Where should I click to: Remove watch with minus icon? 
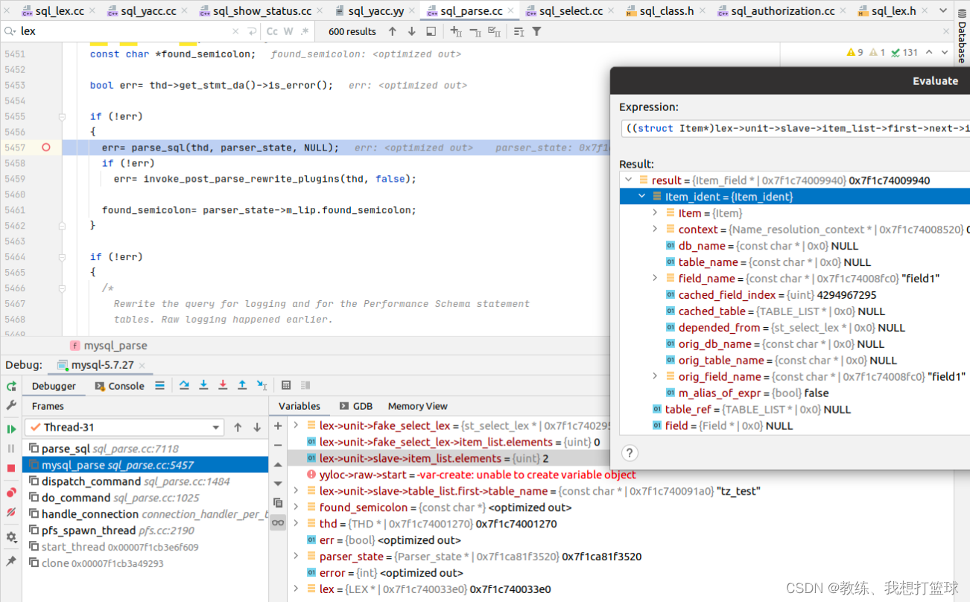pos(278,445)
